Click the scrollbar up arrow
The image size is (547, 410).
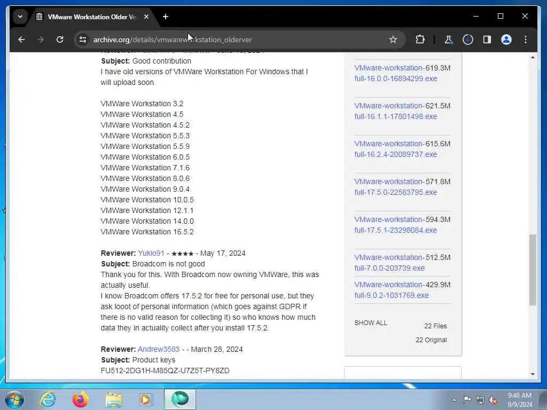(x=533, y=57)
